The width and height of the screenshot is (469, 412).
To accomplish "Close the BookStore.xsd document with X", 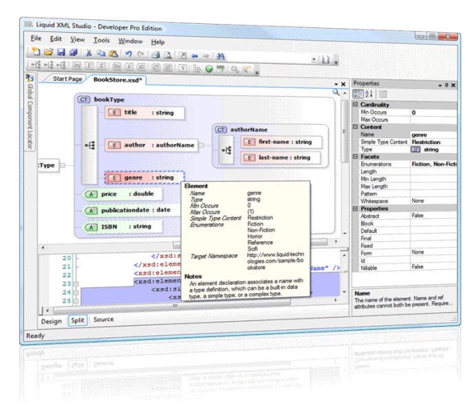I will click(343, 84).
